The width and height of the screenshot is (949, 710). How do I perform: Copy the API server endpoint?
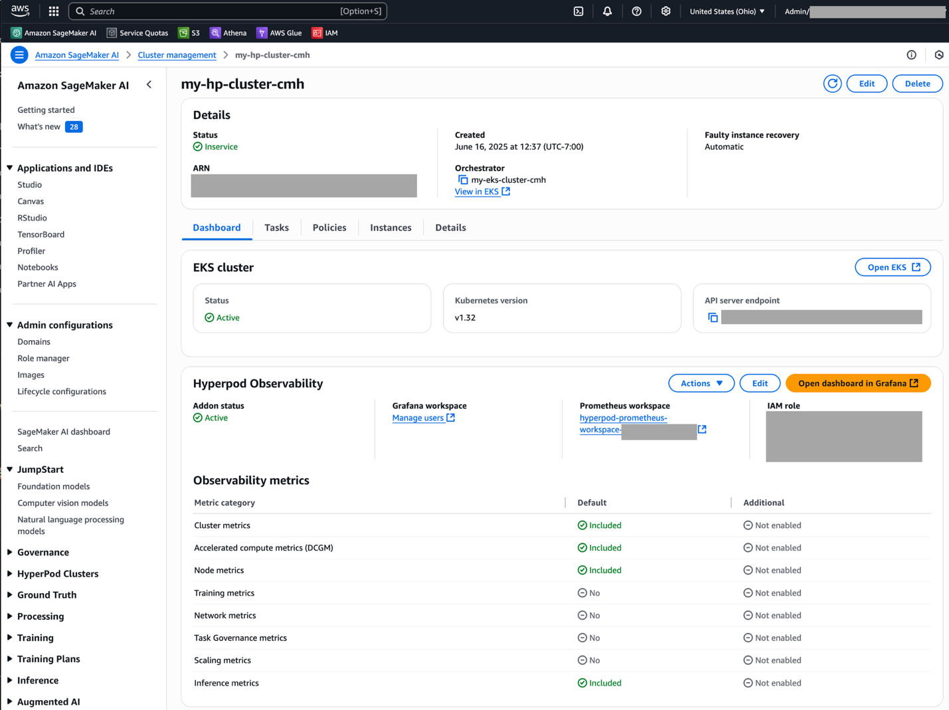click(x=713, y=317)
